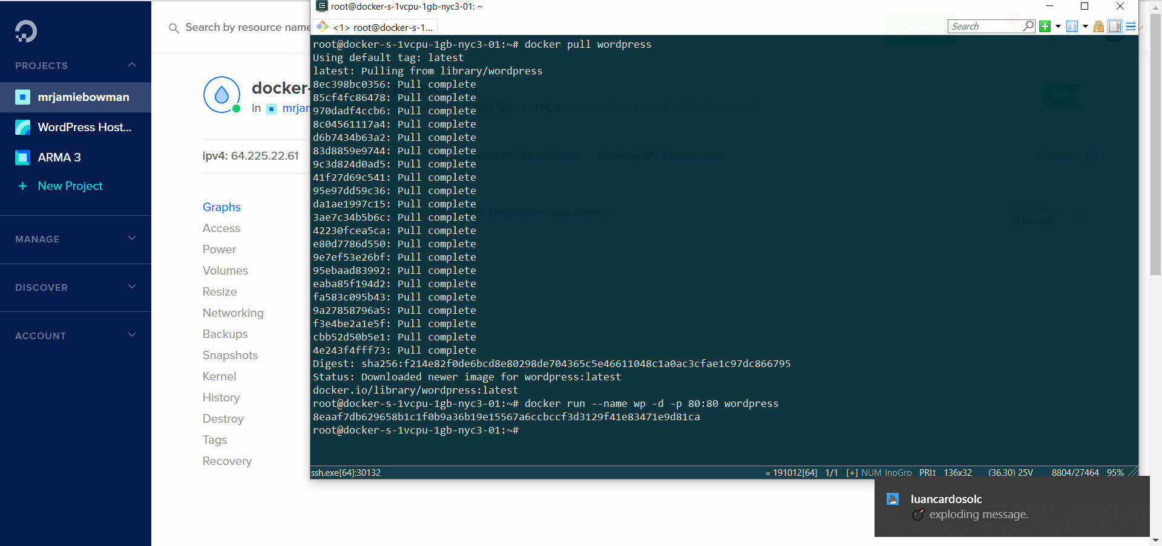Click the New Project plus icon
The width and height of the screenshot is (1162, 546).
[x=22, y=186]
